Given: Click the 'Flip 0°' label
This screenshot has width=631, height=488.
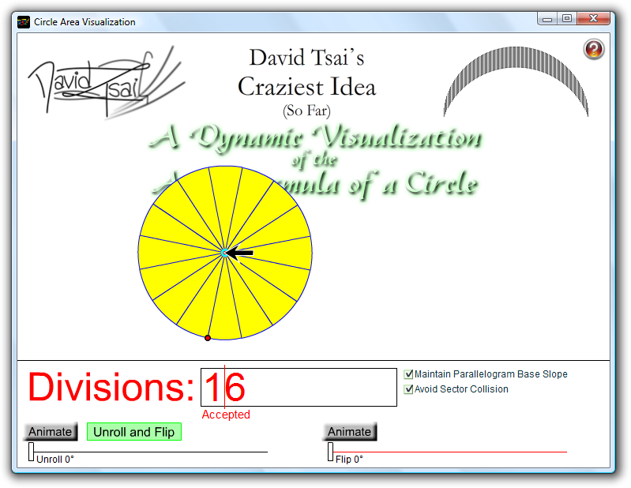Looking at the screenshot, I should click(x=349, y=460).
